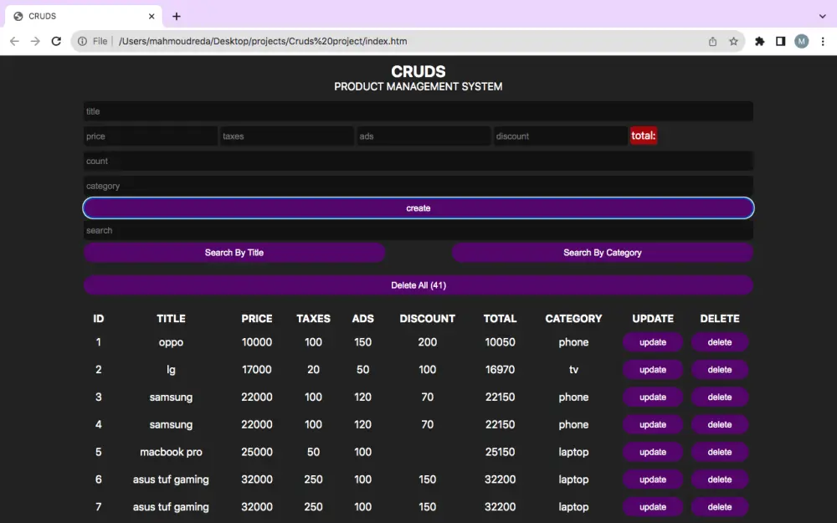Click Search By Title

234,252
